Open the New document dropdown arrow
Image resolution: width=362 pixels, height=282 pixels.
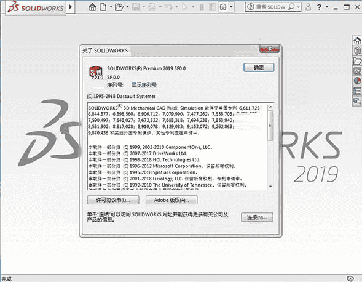tap(111, 7)
